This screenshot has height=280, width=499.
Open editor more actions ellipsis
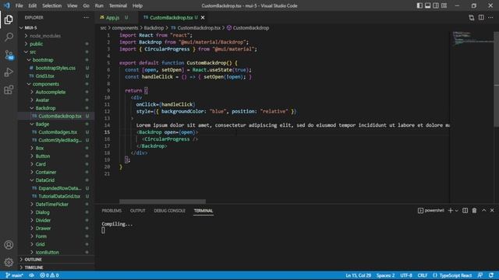(x=490, y=18)
